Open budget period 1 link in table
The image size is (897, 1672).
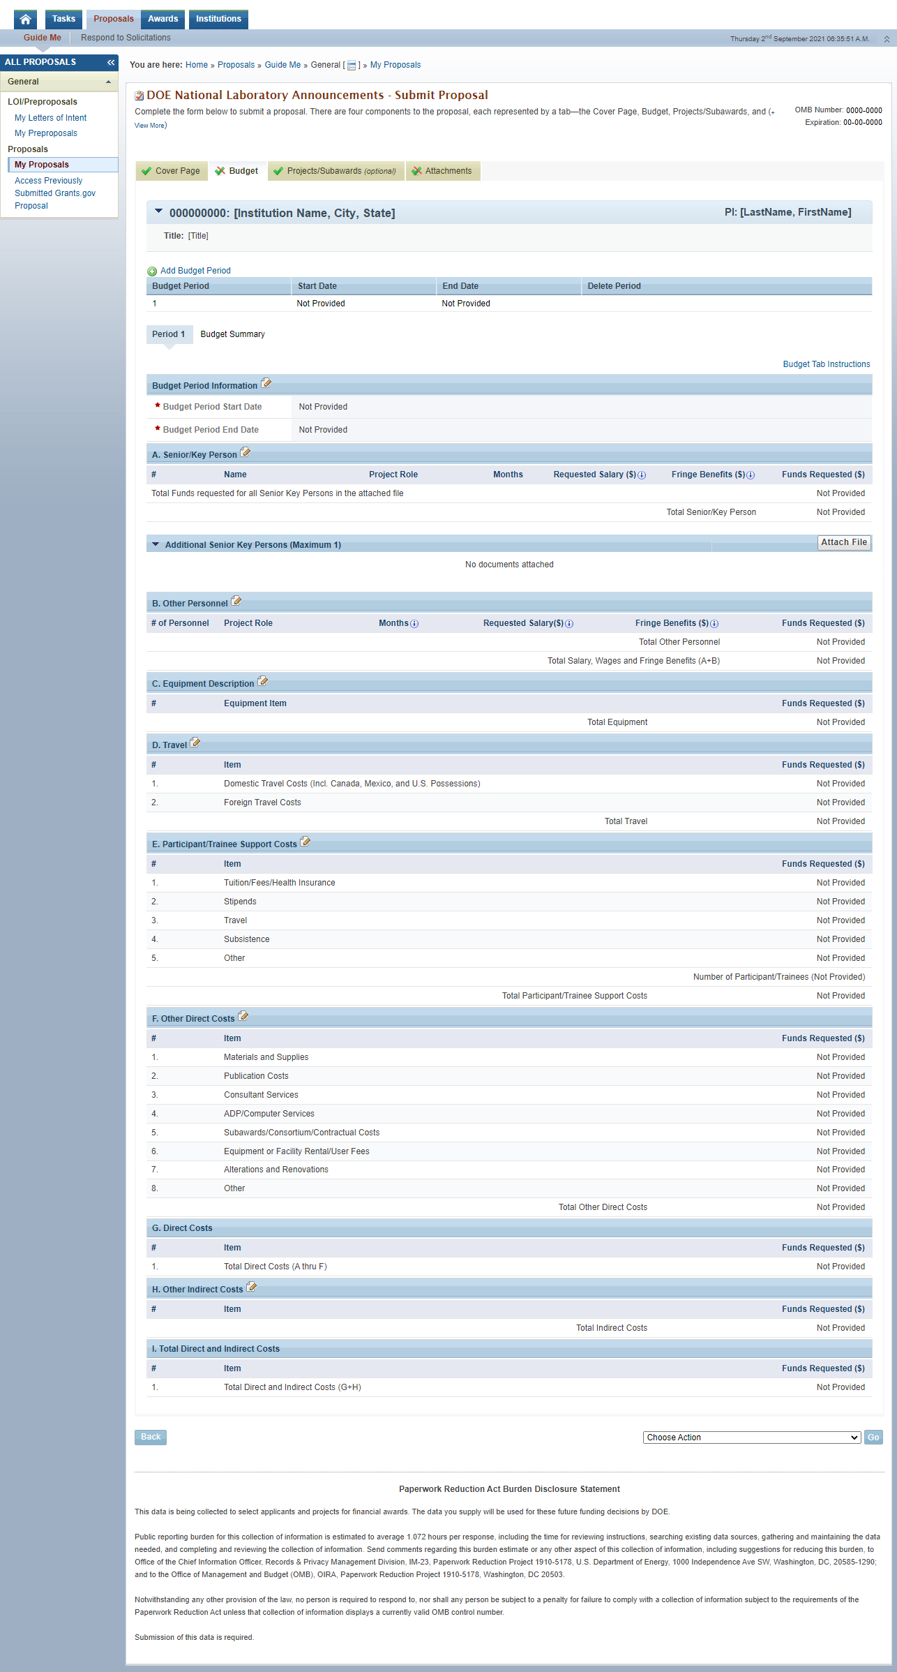click(x=154, y=304)
